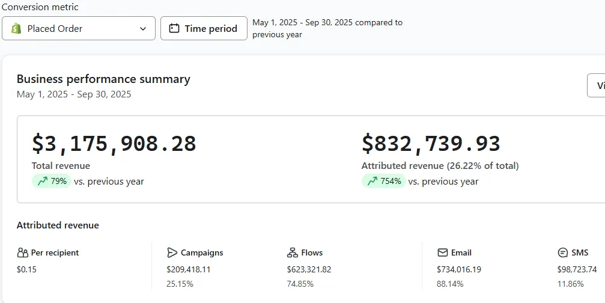Click the Flows diagram icon

pos(293,252)
